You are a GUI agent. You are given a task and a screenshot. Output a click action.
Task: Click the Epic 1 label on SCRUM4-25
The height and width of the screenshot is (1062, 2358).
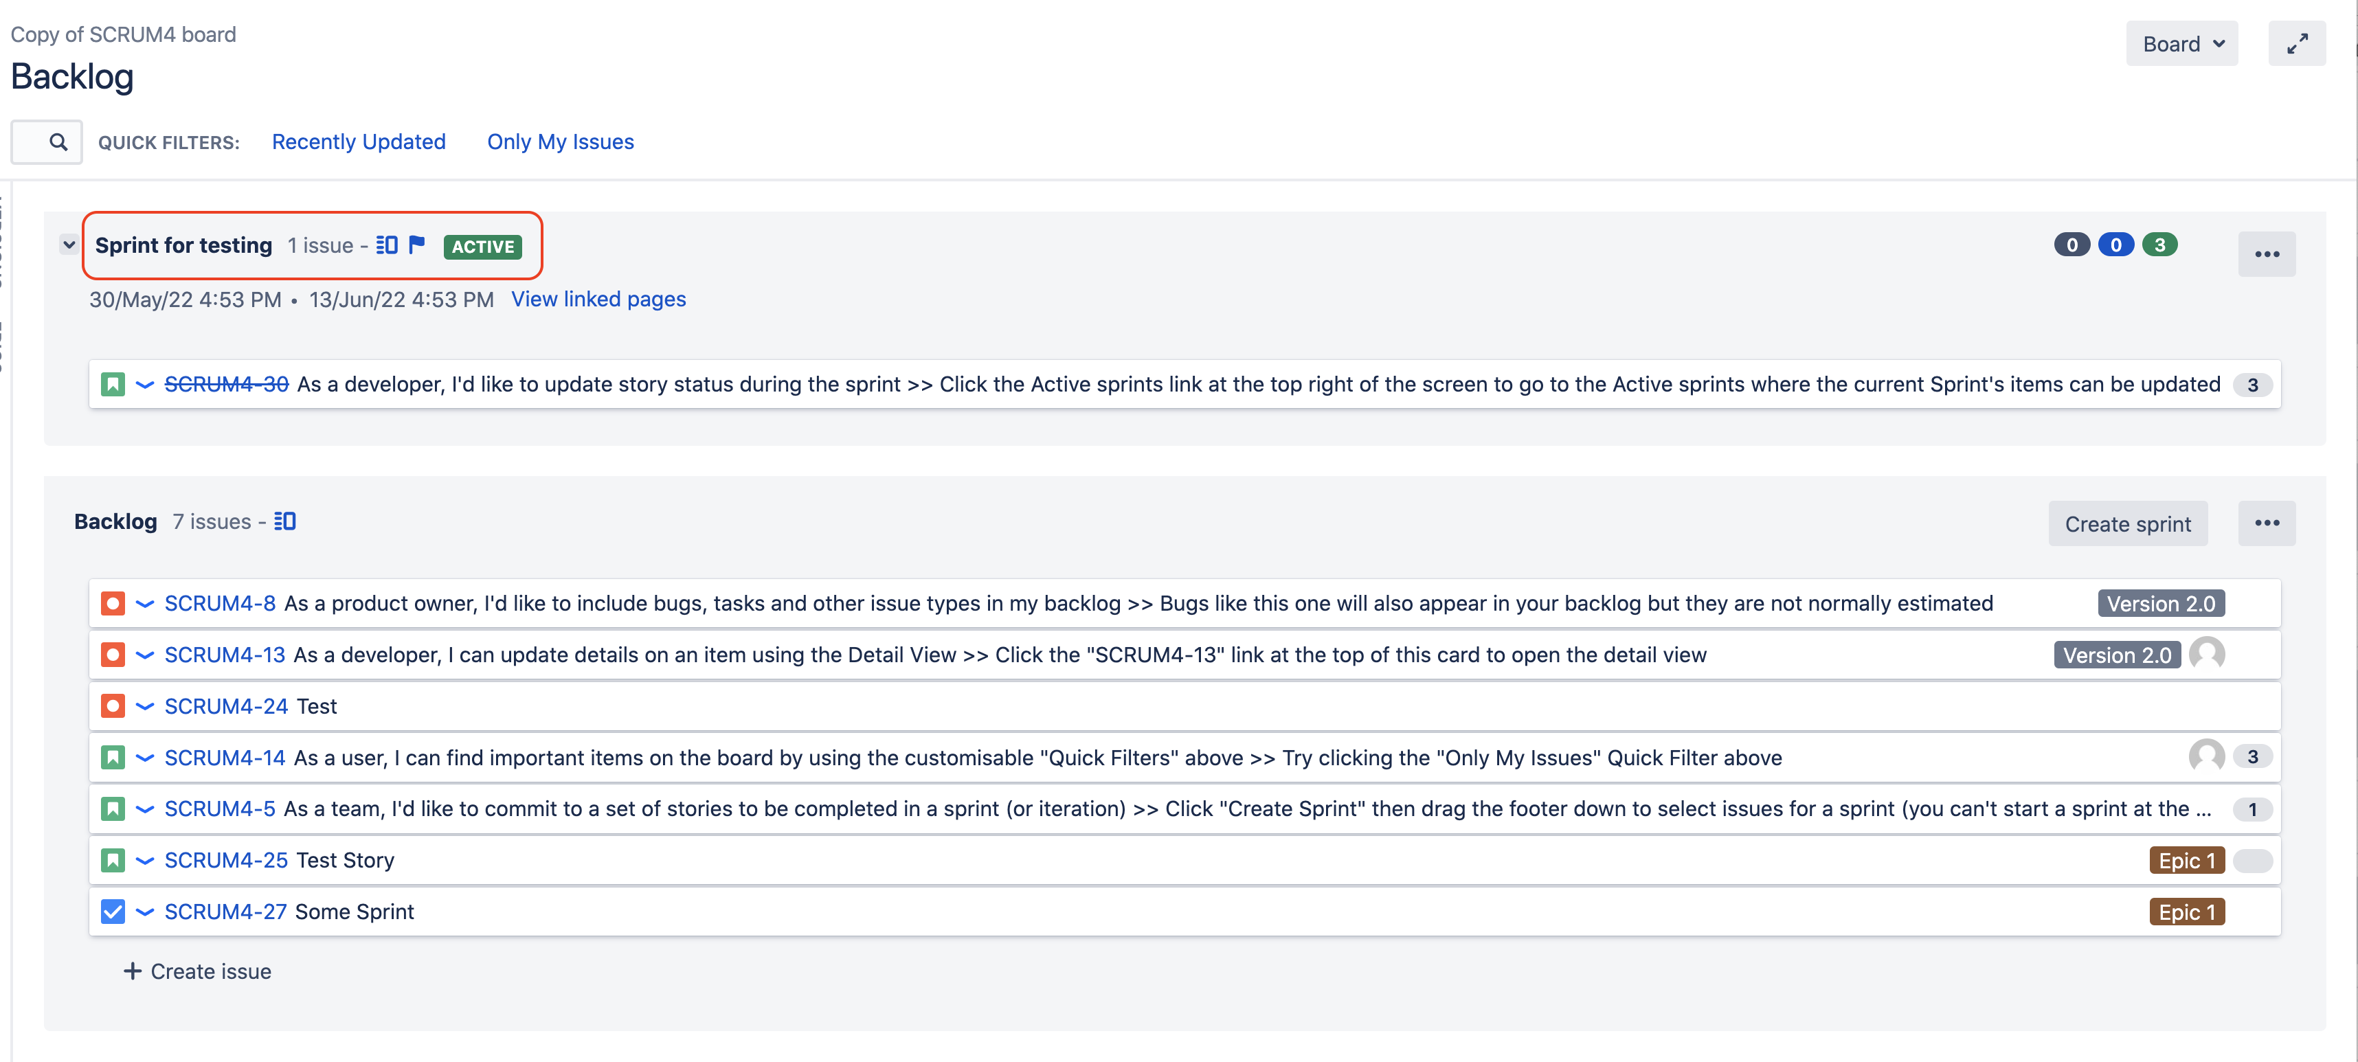(2186, 861)
